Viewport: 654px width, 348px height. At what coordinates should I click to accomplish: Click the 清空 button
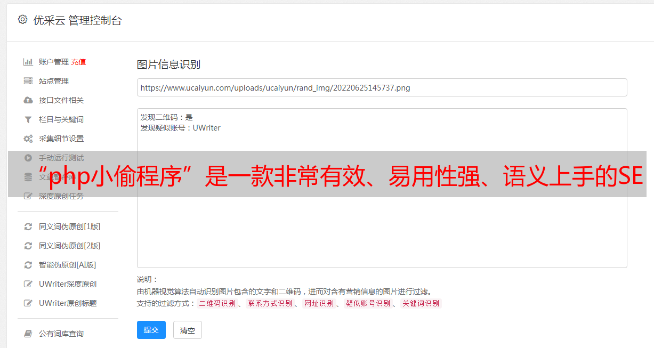188,330
